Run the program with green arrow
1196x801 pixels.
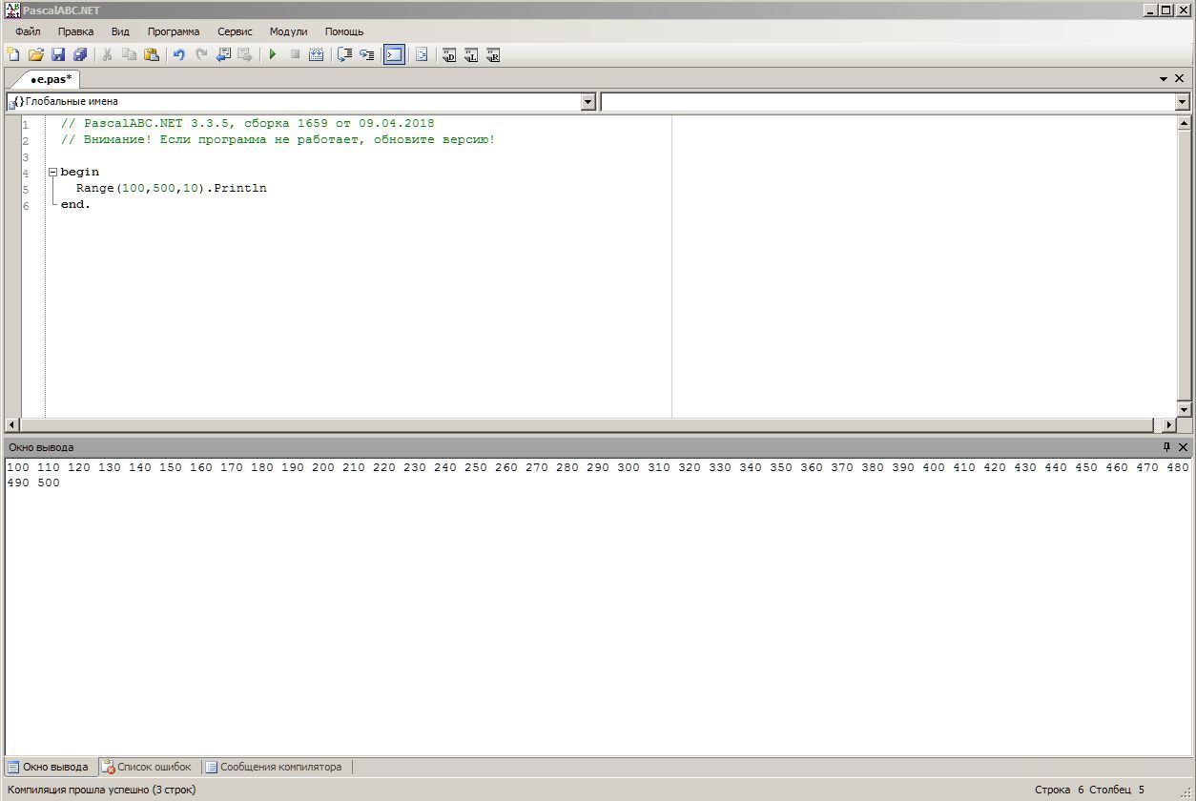tap(273, 55)
